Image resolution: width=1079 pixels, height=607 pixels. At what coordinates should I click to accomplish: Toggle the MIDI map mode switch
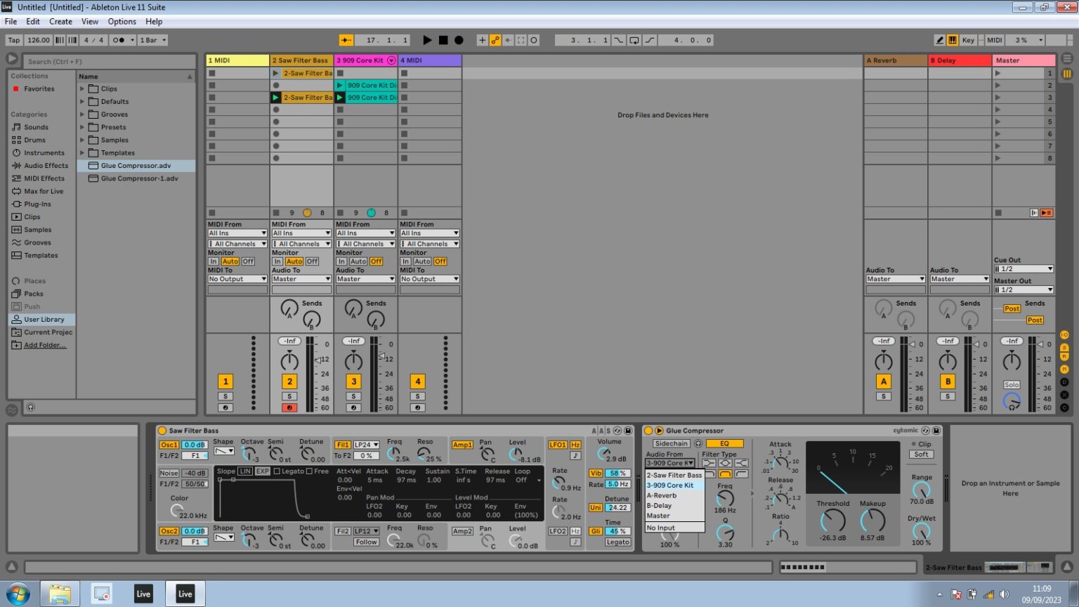[x=995, y=40]
